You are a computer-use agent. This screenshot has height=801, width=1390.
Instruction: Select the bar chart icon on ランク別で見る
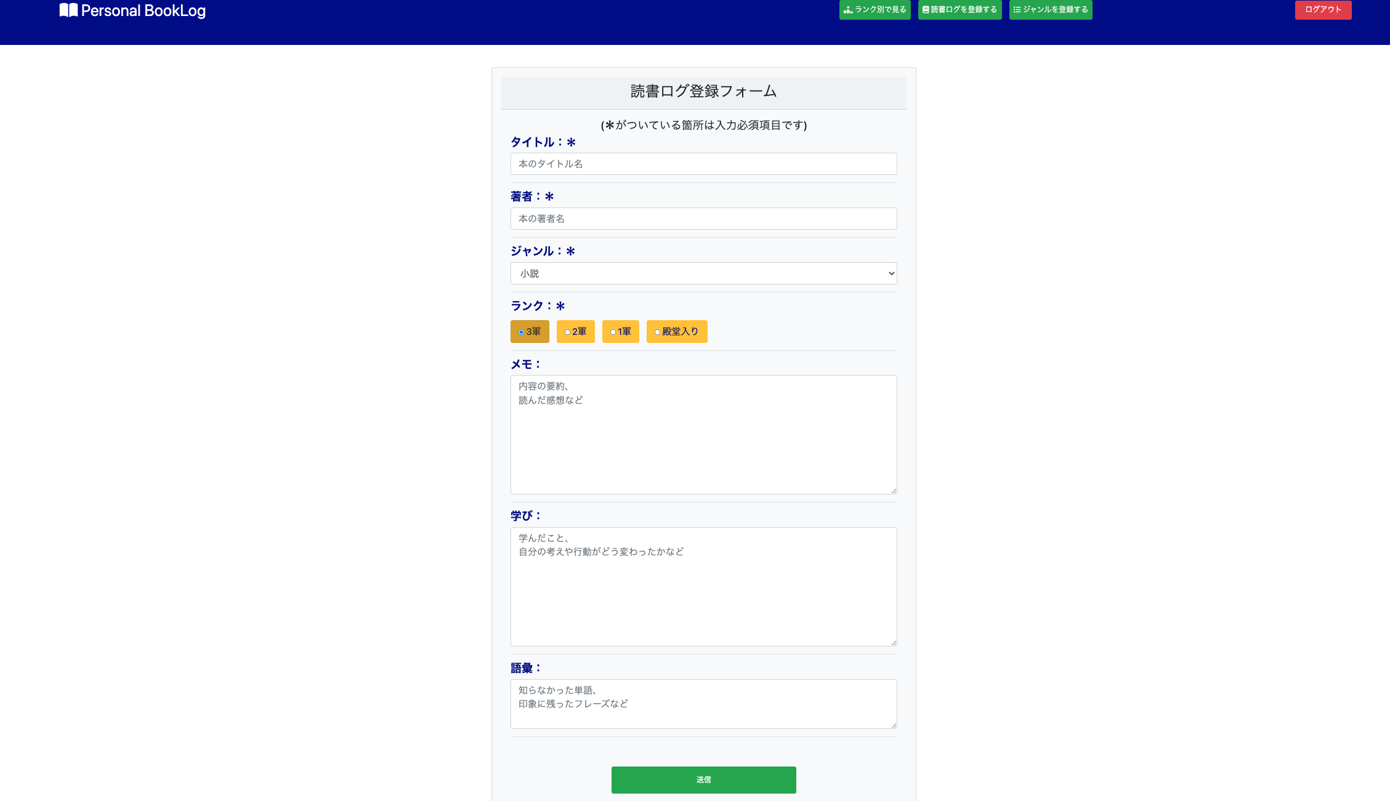[x=847, y=9]
